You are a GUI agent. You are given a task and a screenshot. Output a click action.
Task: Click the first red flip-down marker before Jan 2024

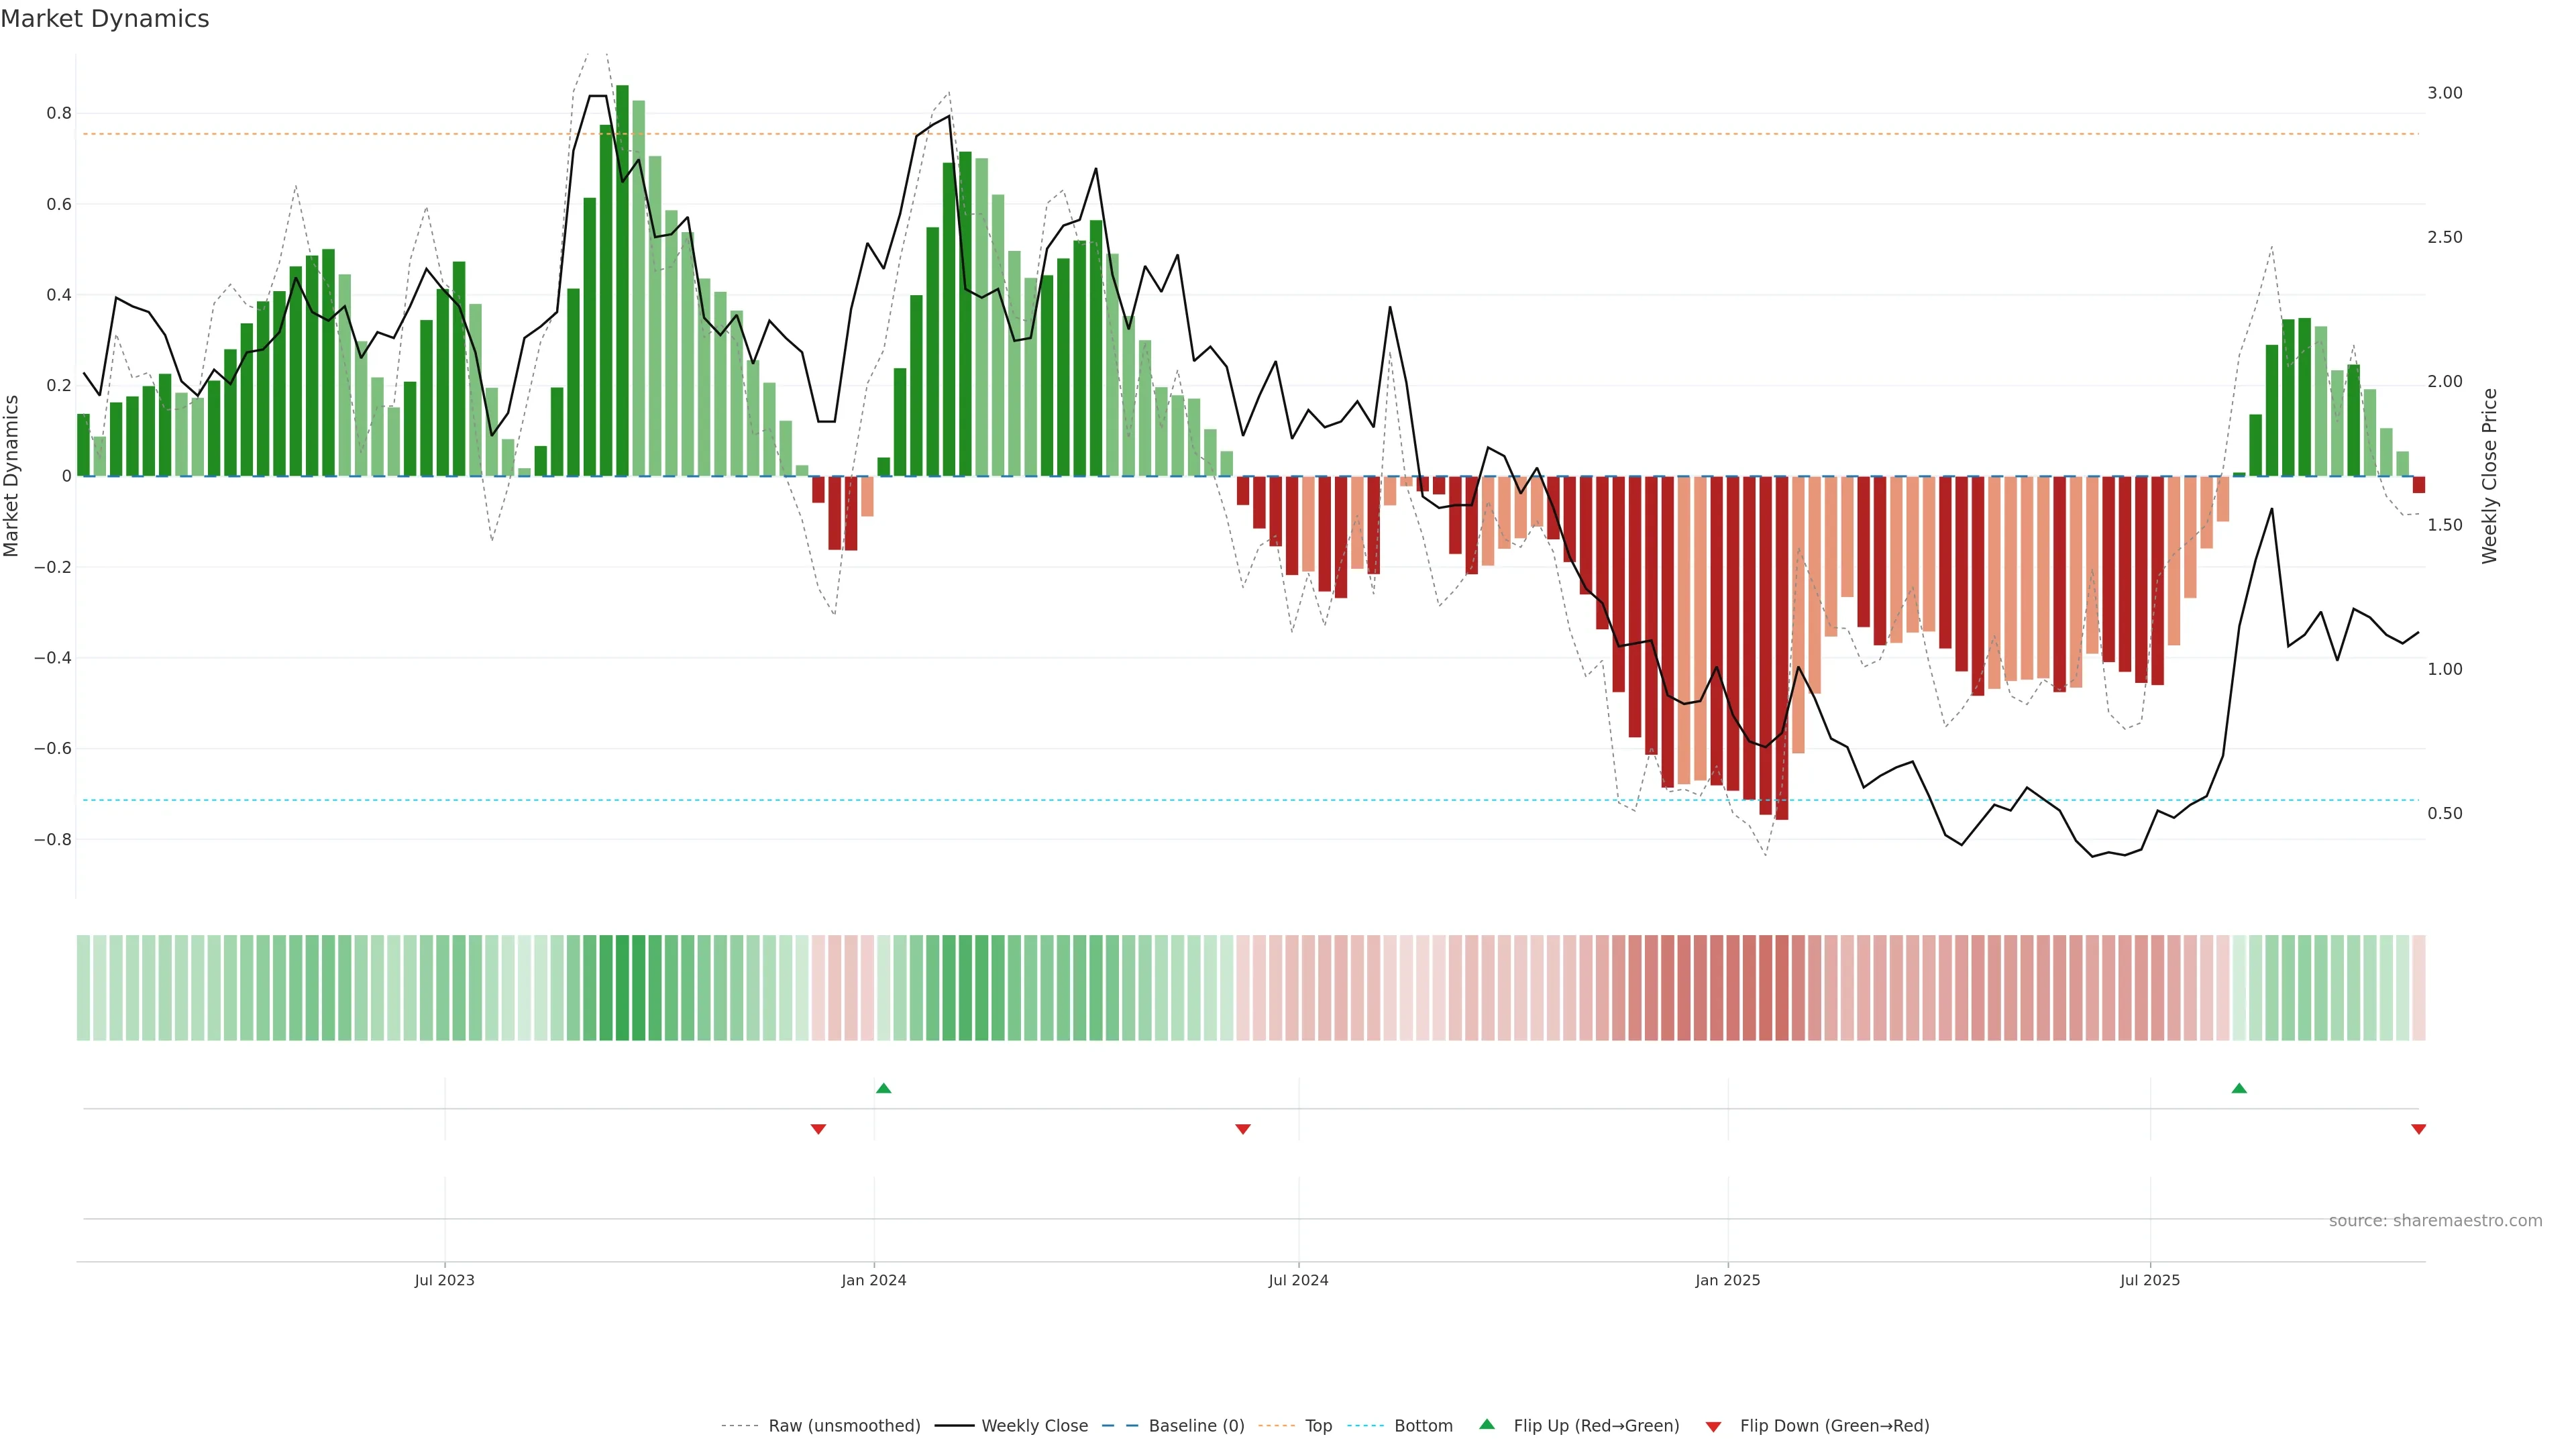pyautogui.click(x=818, y=1129)
